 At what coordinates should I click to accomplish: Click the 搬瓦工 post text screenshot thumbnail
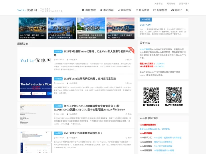coord(36,115)
